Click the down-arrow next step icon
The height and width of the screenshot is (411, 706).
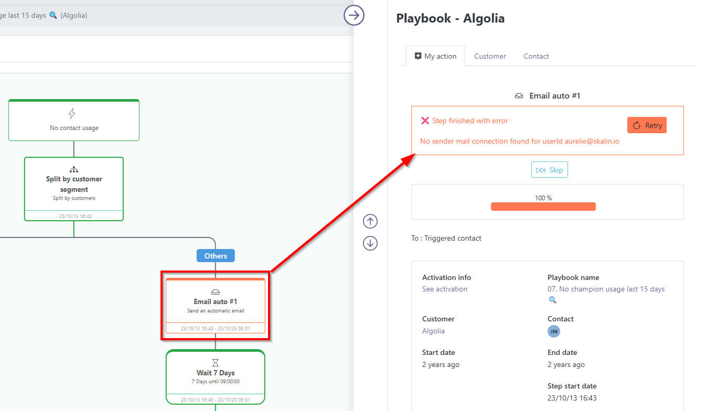(370, 243)
